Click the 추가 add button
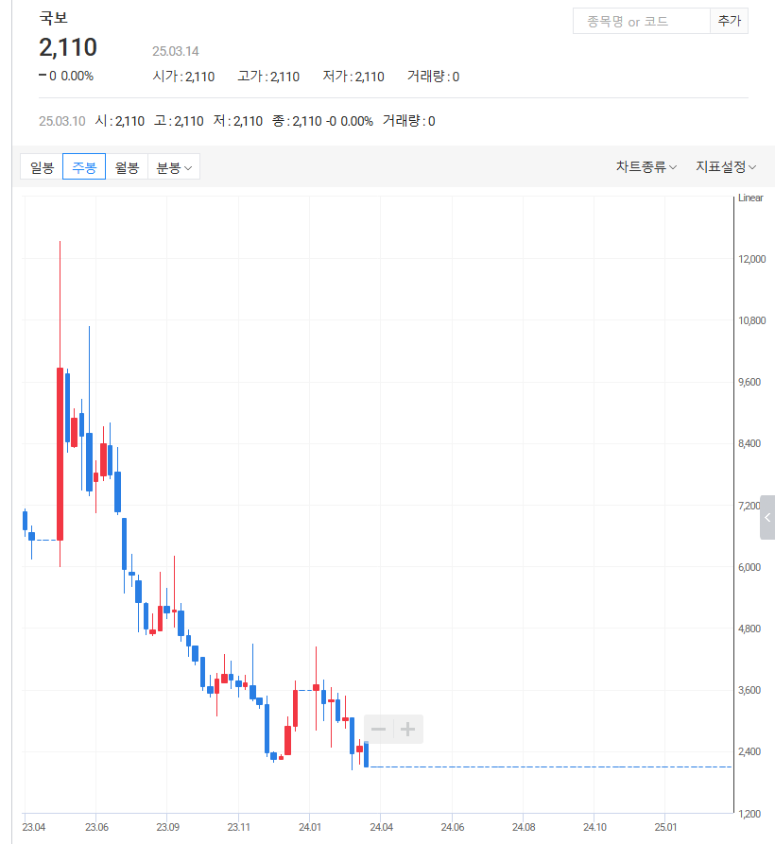Screen dimensions: 775x844 click(730, 22)
